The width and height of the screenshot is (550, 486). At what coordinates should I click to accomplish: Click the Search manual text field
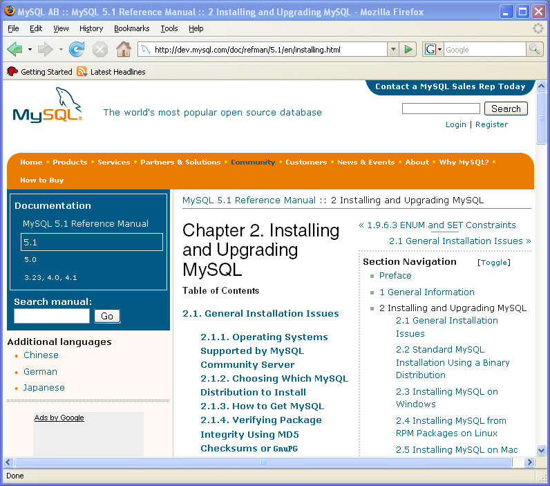(52, 316)
